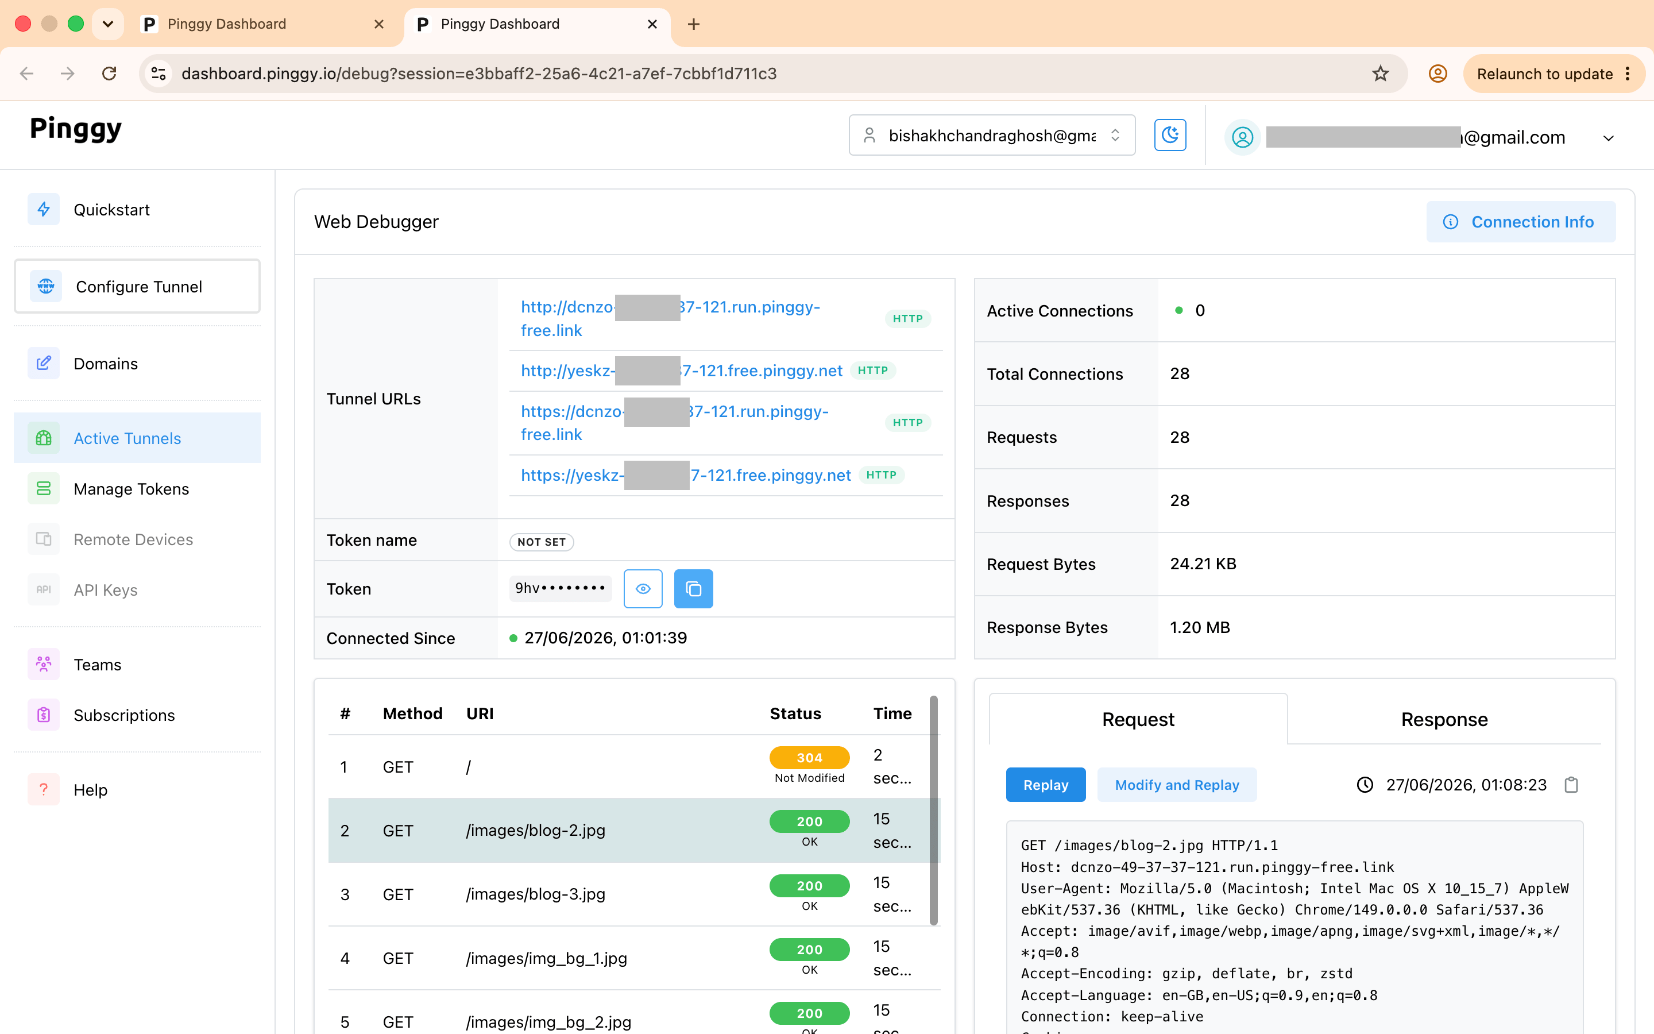Select the /images/blog-2.jpg request row

tap(633, 829)
